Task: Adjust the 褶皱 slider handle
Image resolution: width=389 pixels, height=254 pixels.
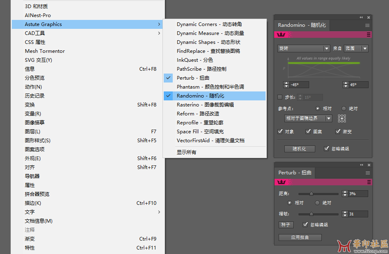Action: pyautogui.click(x=311, y=214)
